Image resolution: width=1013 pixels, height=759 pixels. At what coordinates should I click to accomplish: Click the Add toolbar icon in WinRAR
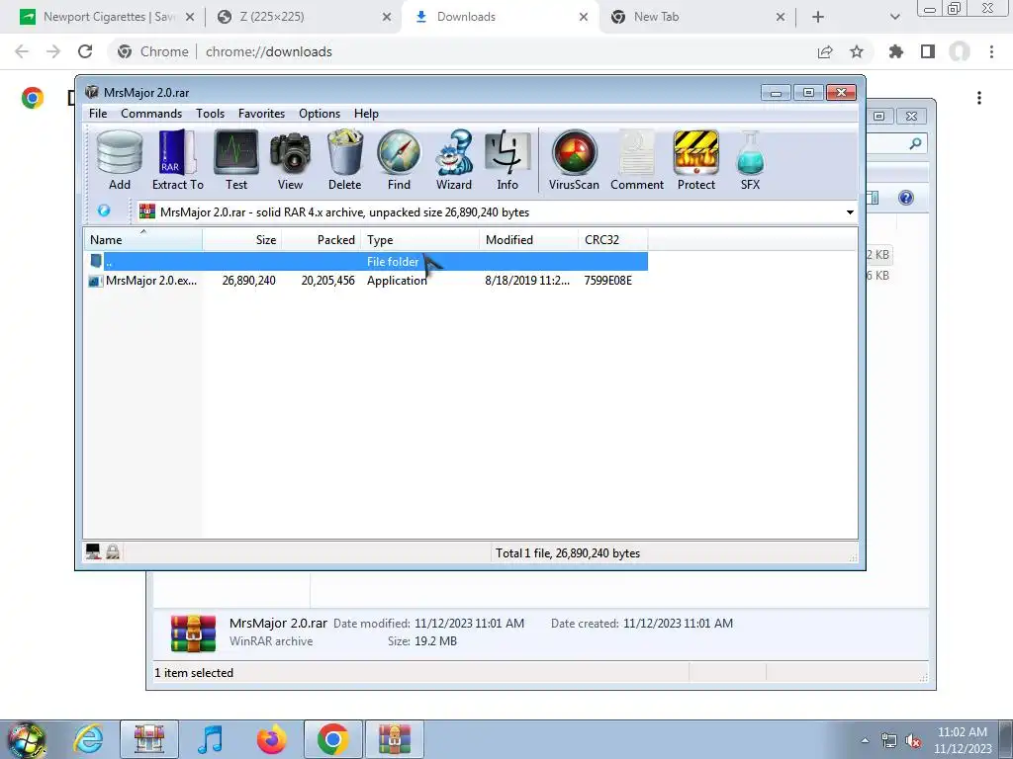tap(120, 160)
